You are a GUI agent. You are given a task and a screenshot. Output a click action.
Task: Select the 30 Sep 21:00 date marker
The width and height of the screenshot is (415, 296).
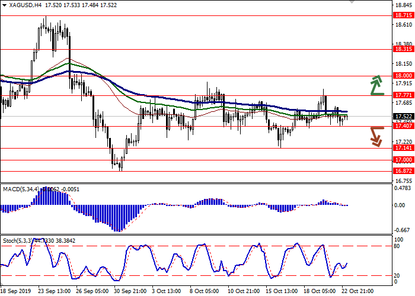pos(129,291)
